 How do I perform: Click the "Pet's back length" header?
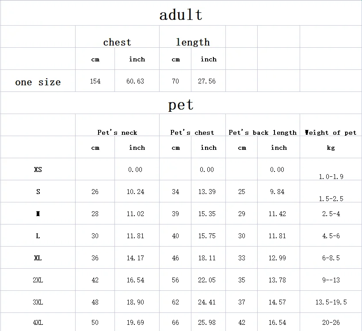pyautogui.click(x=263, y=133)
